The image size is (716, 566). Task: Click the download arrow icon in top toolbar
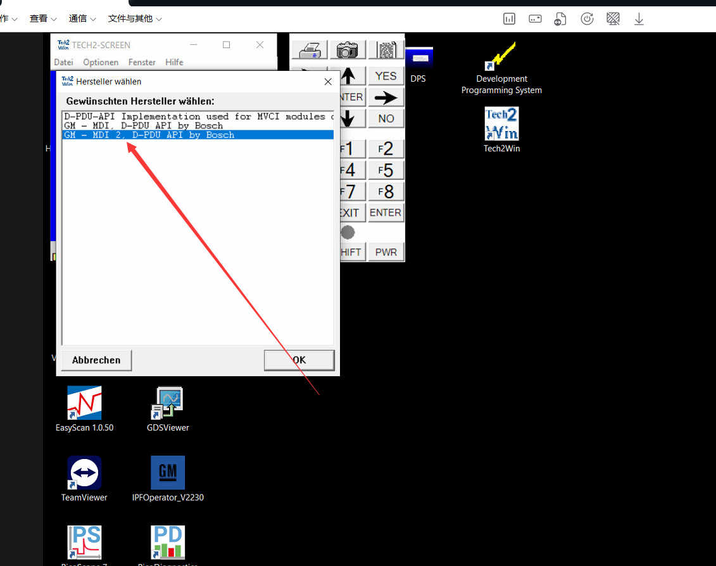[639, 19]
